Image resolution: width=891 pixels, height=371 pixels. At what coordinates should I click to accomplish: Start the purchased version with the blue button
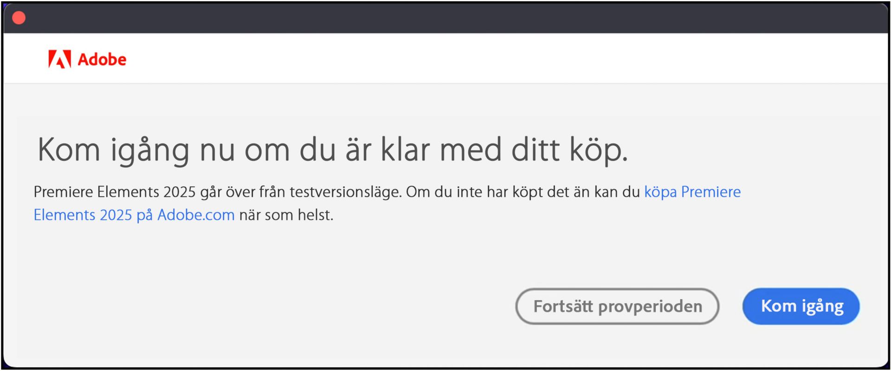pos(801,306)
